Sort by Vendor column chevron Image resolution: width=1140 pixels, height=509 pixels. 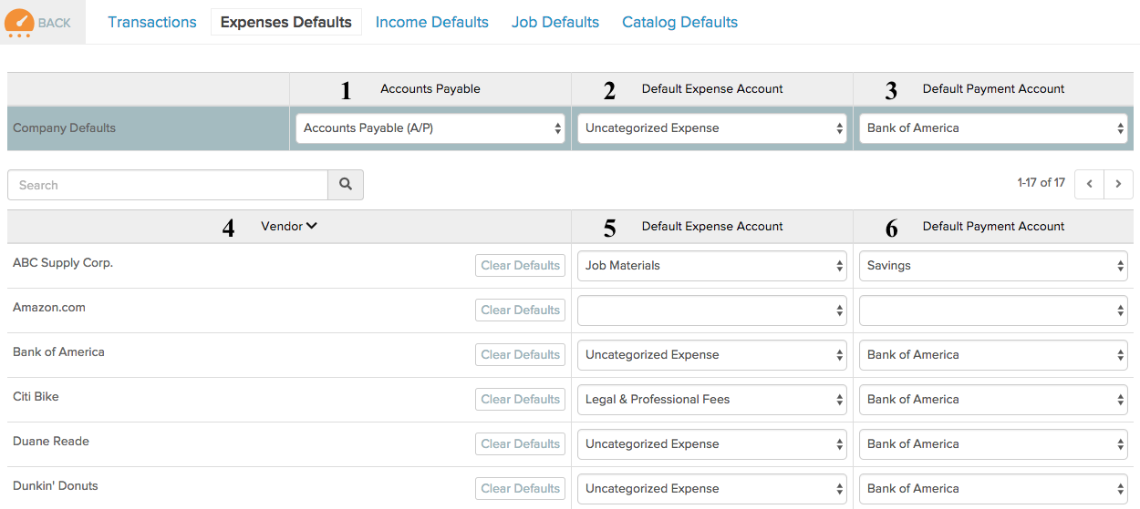[312, 226]
